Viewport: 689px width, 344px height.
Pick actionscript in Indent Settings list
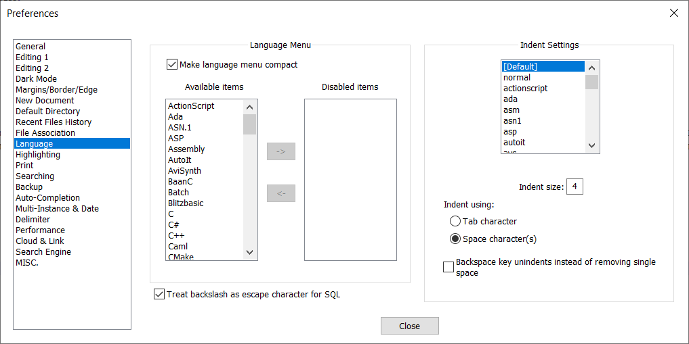tap(526, 88)
